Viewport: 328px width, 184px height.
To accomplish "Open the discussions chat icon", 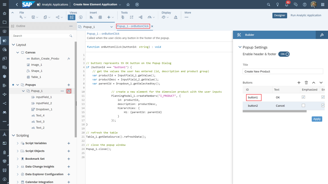I will pos(296,4).
